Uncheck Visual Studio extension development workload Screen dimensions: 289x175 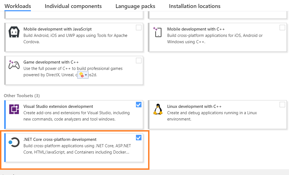[x=139, y=105]
